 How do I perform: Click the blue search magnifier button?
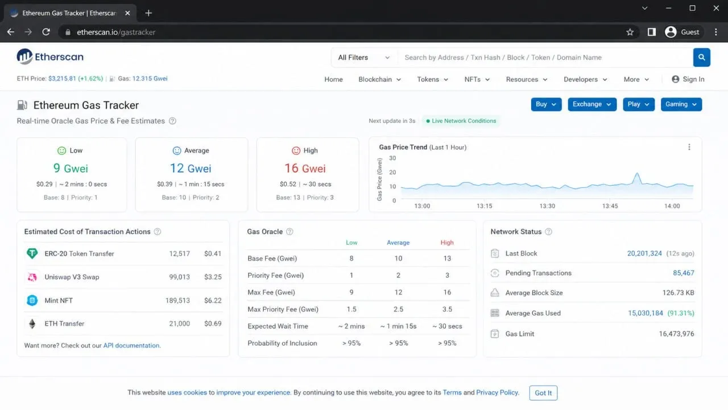[x=701, y=58]
